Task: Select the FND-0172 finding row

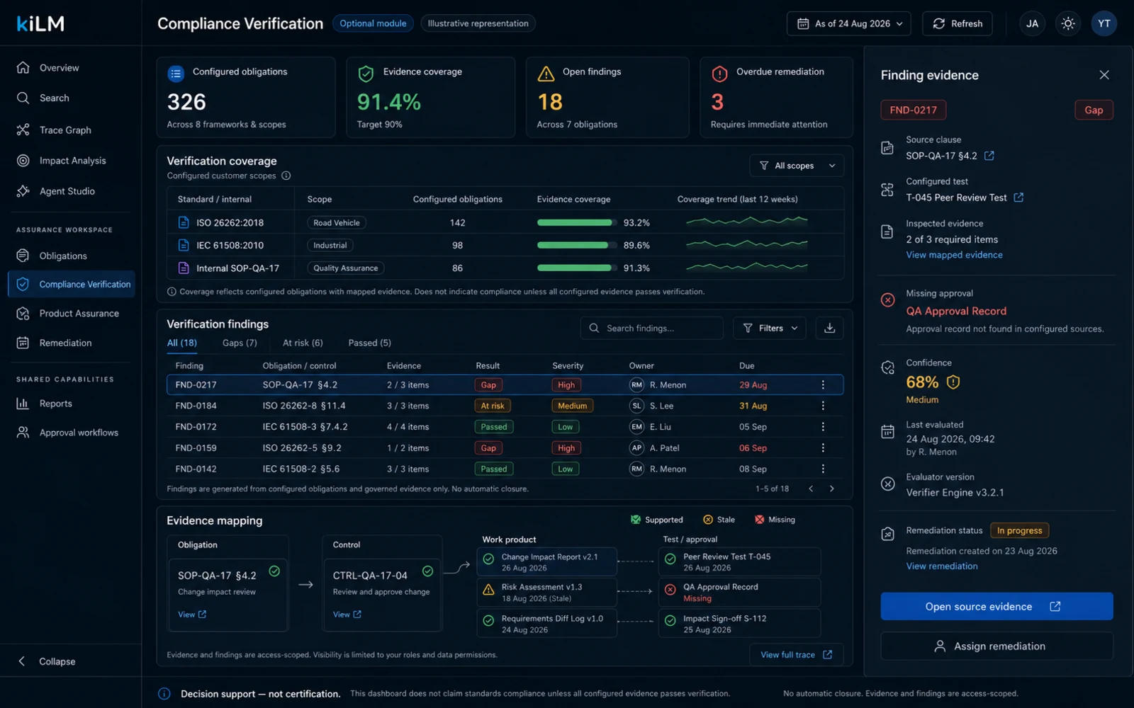Action: click(505, 427)
